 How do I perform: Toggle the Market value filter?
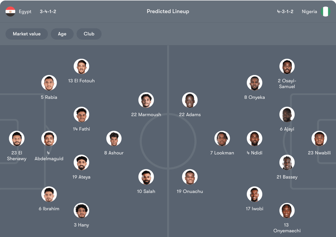pos(27,34)
